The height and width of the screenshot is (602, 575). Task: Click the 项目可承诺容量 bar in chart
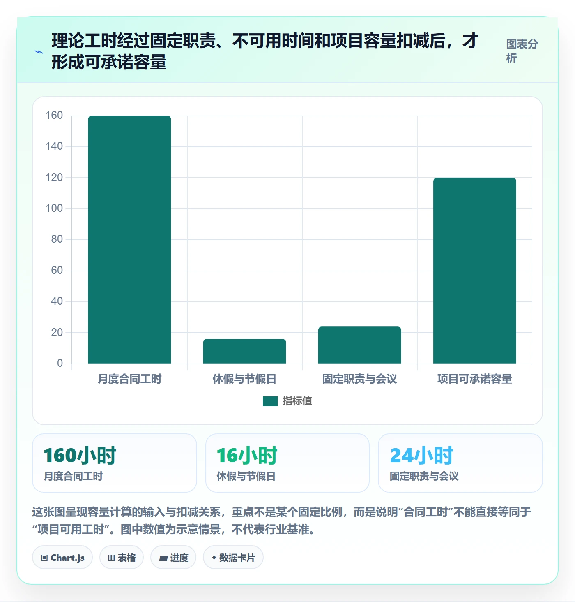474,271
